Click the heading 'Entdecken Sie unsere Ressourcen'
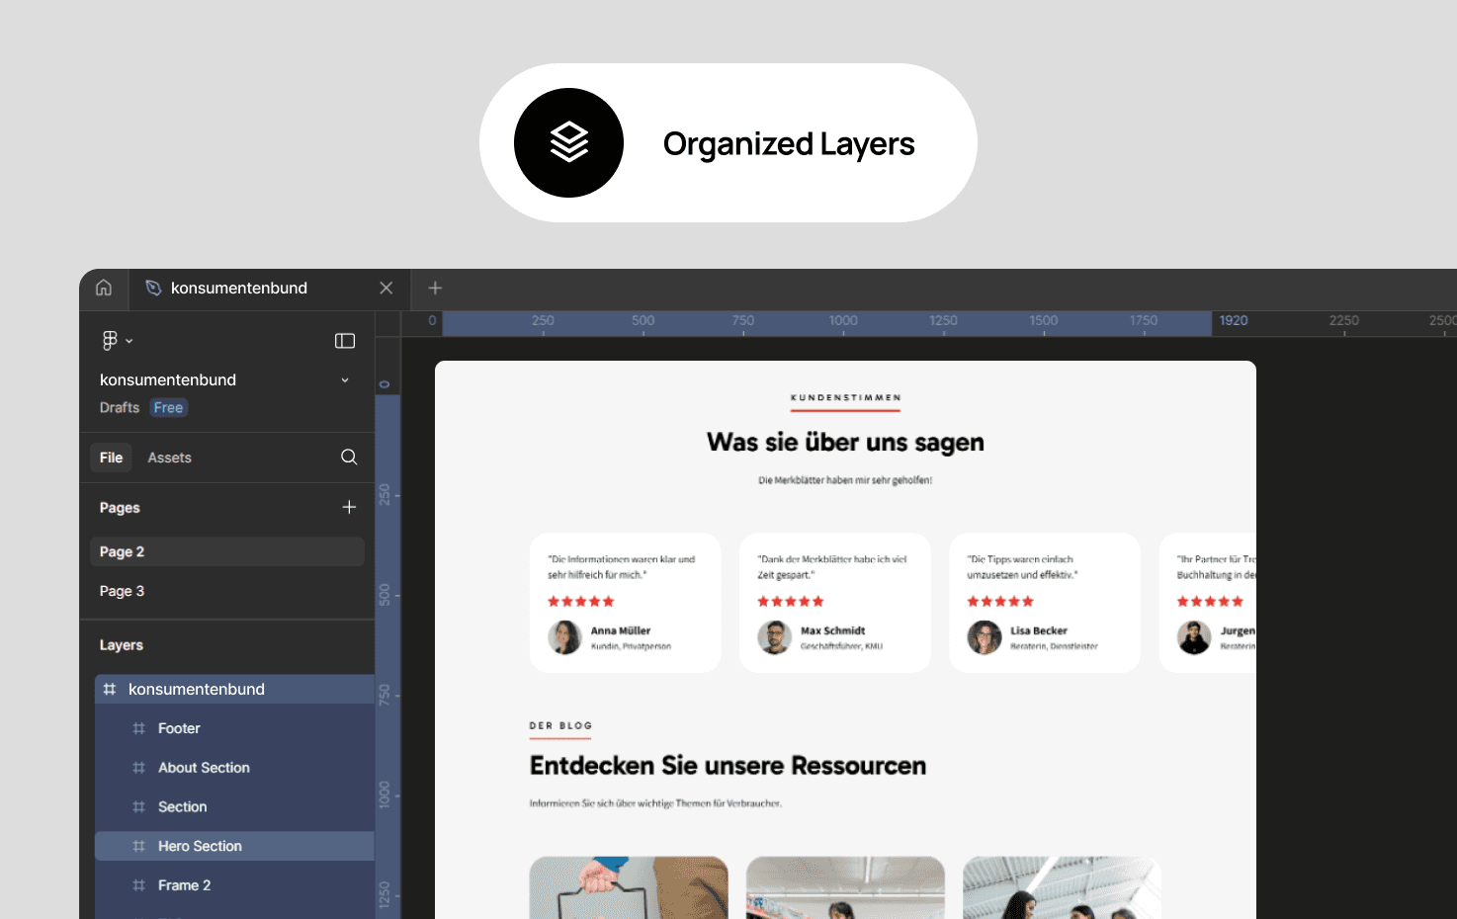1457x919 pixels. pyautogui.click(x=728, y=766)
